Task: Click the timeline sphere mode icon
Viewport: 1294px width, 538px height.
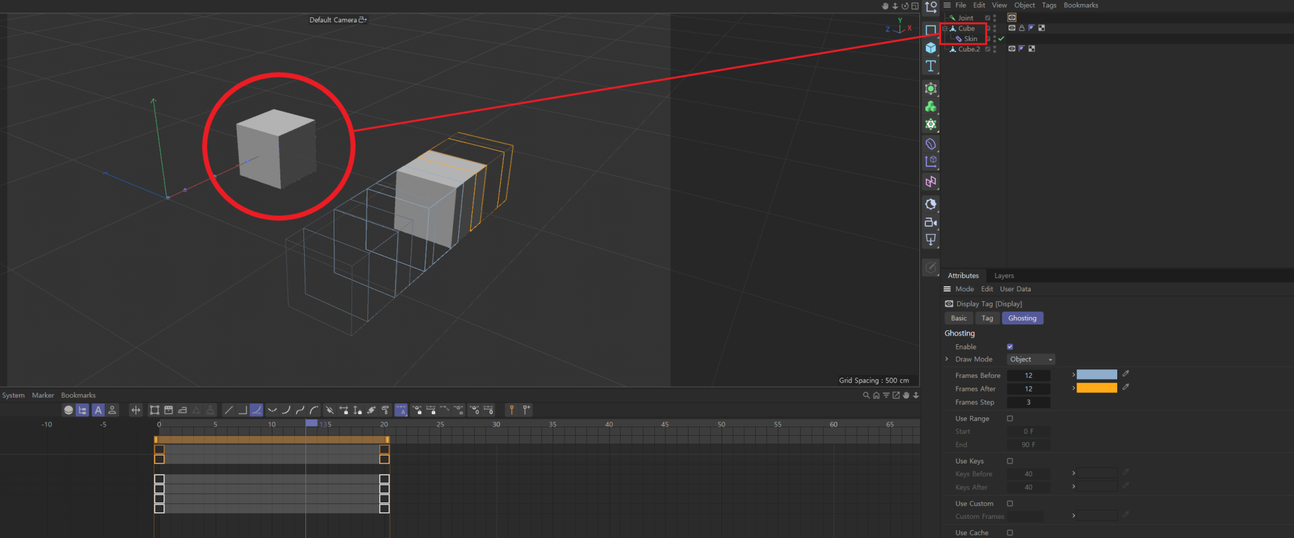Action: [69, 410]
